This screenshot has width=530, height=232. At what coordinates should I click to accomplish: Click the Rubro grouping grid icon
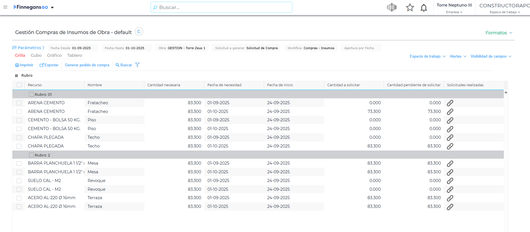point(17,76)
